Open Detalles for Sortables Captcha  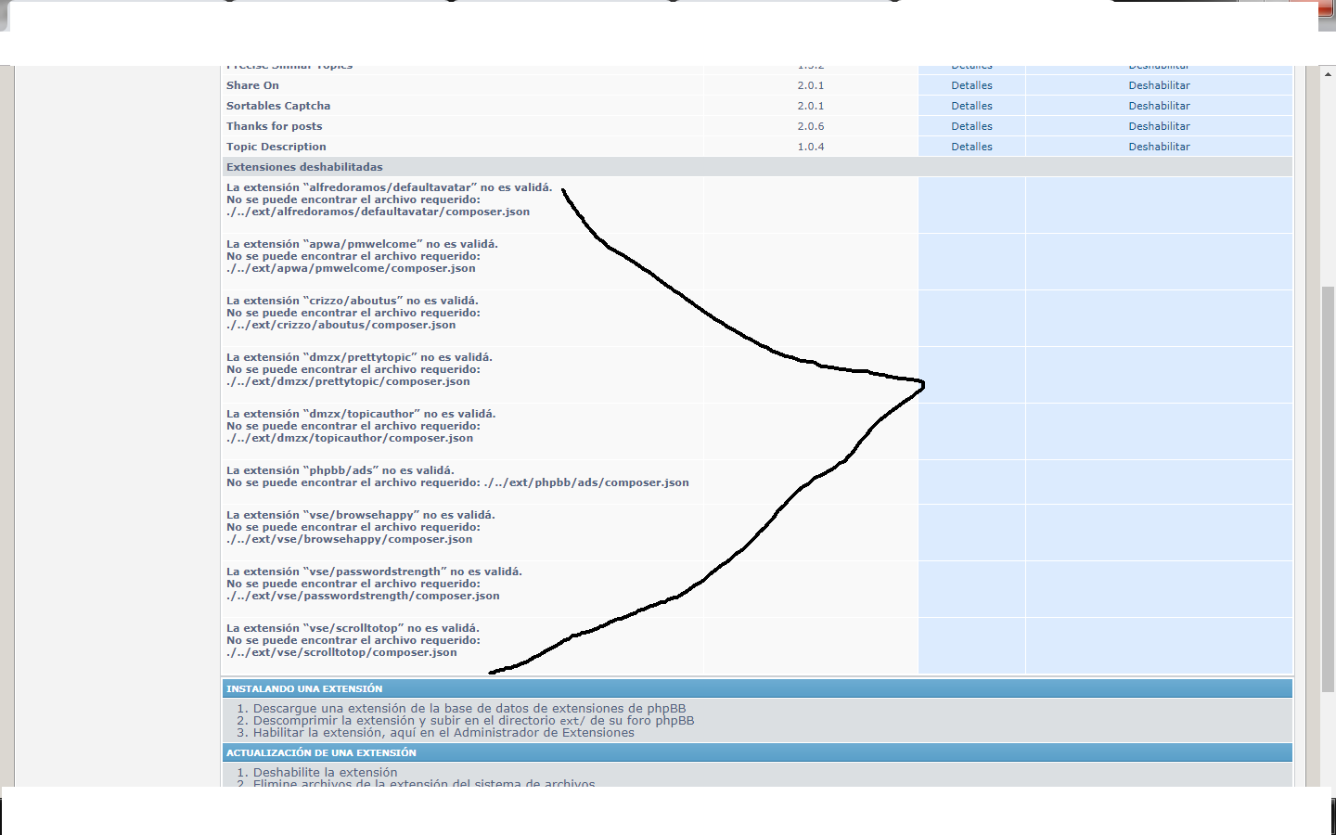click(971, 106)
